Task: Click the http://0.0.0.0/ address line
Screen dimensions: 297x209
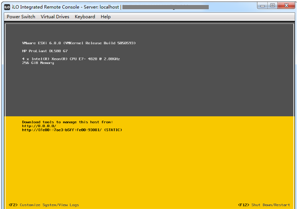Action: tap(39, 126)
